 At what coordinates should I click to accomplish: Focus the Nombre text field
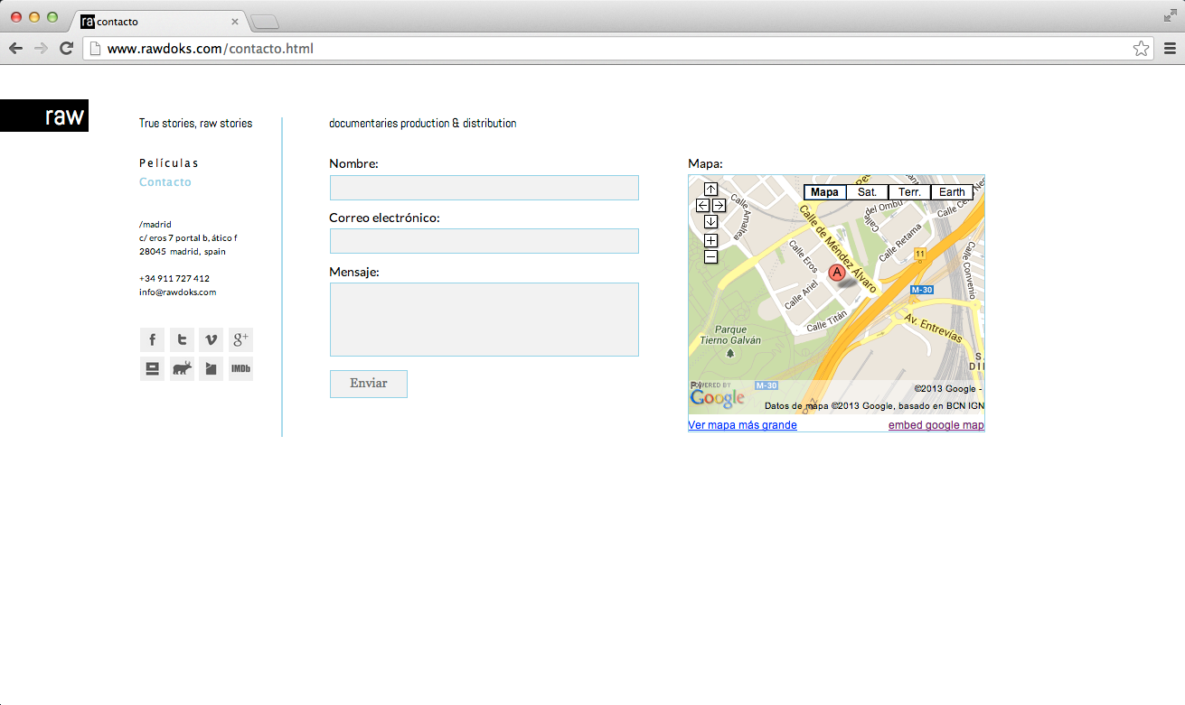click(x=484, y=188)
